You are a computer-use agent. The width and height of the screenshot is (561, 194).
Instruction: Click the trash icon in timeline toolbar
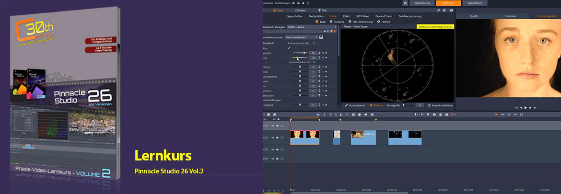[441, 114]
